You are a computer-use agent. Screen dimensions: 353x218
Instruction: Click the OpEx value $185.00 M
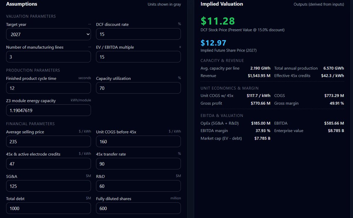[x=261, y=123]
